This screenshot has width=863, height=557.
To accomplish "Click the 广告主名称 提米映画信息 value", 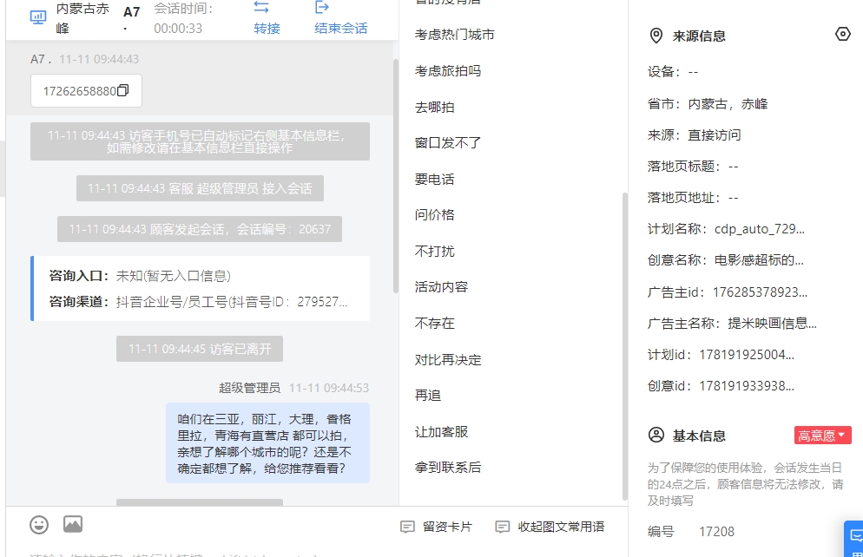I will [x=772, y=324].
